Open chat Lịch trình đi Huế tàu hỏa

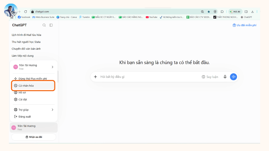26,35
